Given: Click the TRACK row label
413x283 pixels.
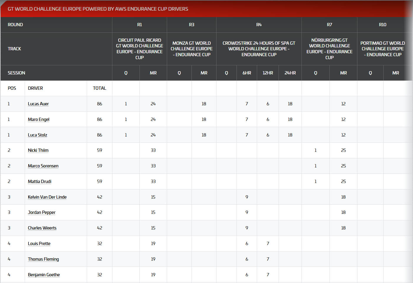Looking at the screenshot, I should point(14,49).
